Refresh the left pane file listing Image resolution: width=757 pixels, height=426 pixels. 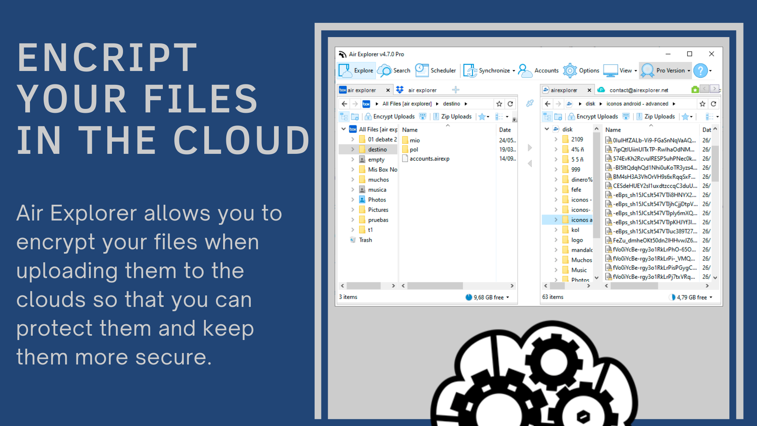[511, 104]
